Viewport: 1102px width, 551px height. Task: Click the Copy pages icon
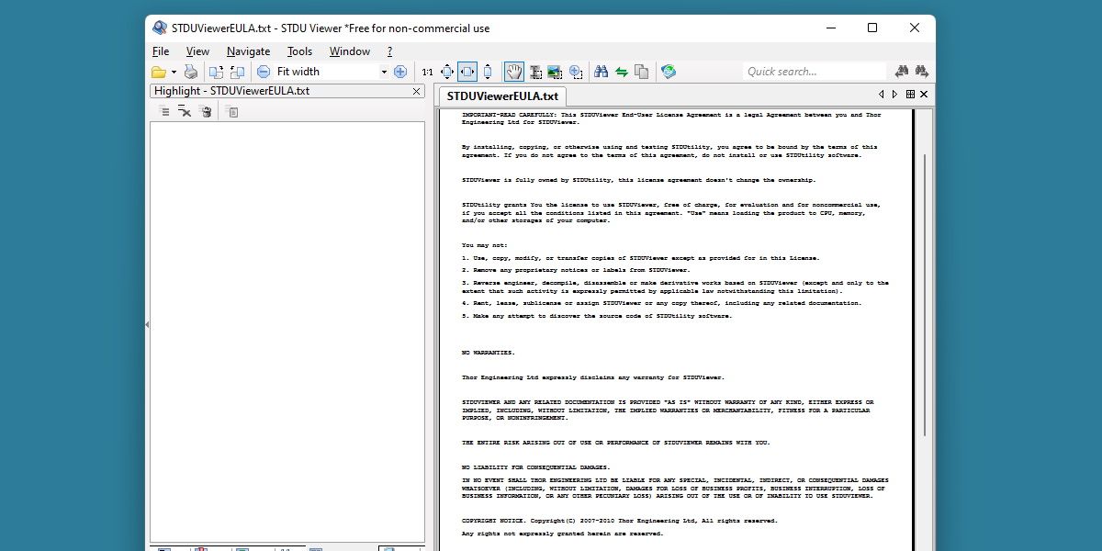tap(642, 72)
